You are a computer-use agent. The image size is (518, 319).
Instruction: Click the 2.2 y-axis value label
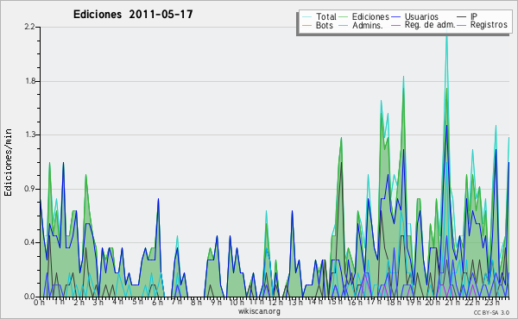(x=30, y=27)
